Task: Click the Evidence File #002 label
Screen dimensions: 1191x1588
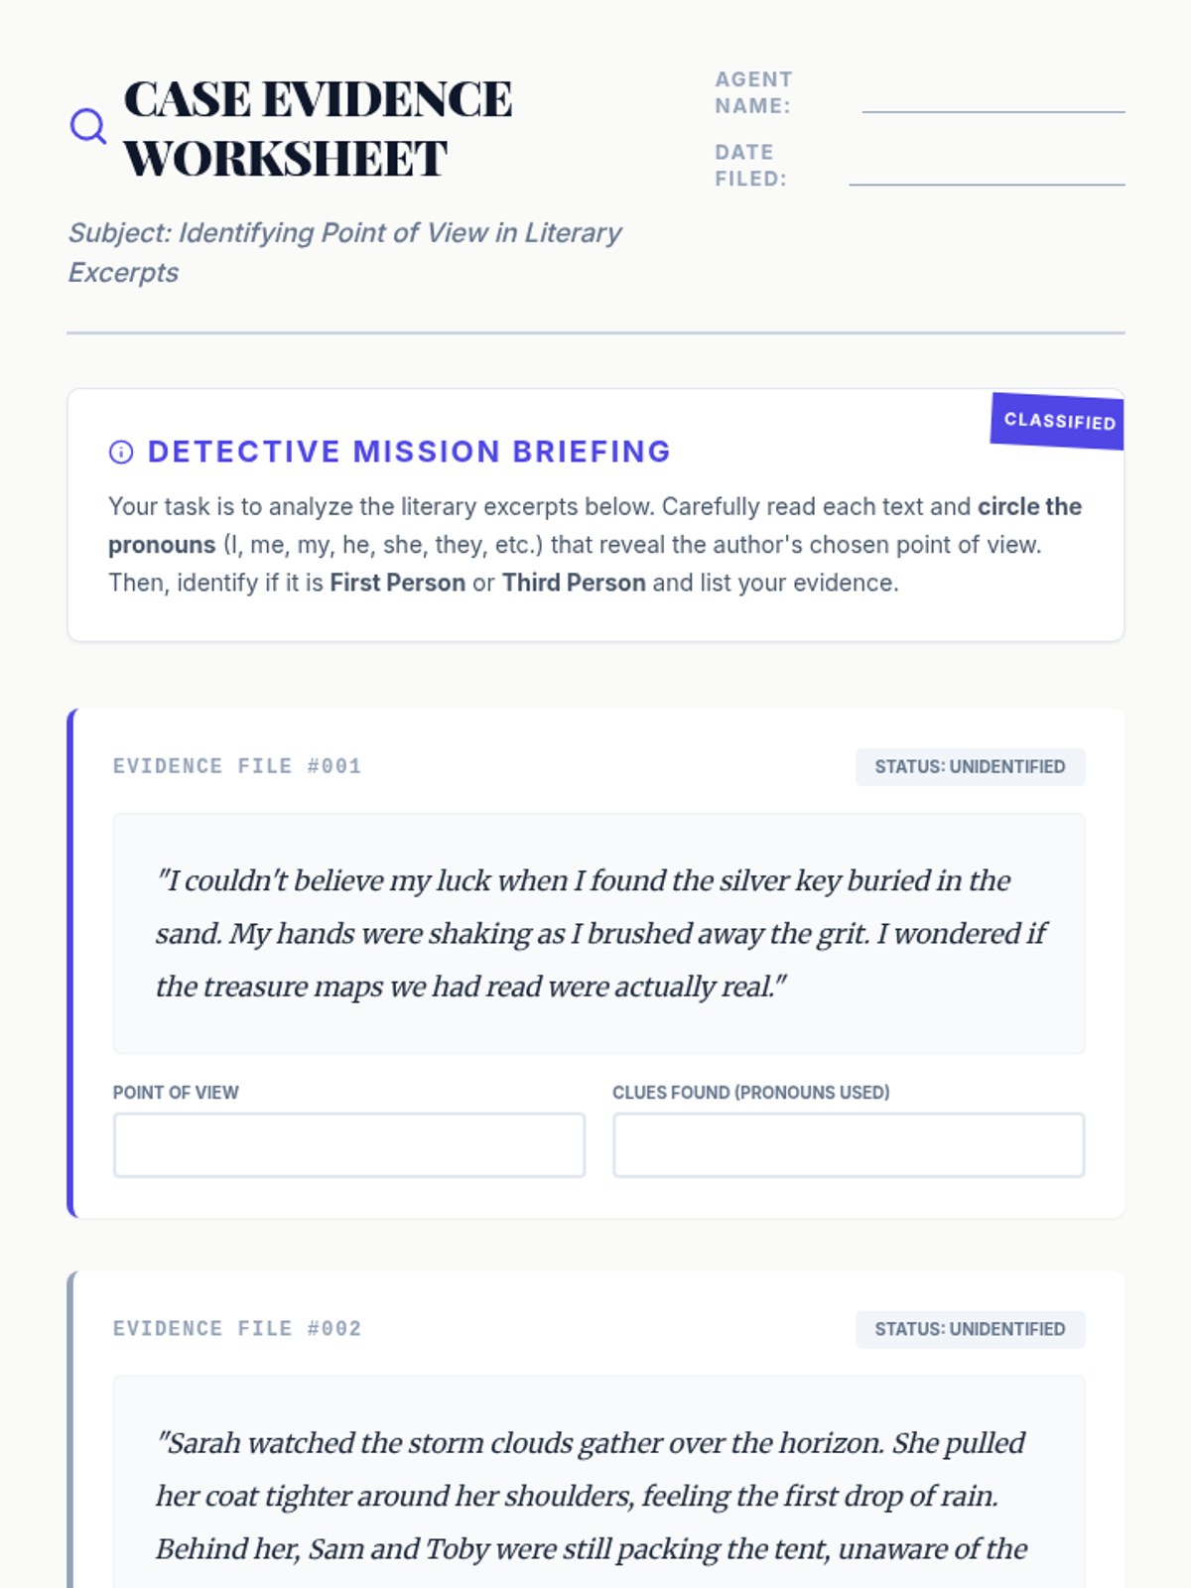Action: tap(237, 1329)
